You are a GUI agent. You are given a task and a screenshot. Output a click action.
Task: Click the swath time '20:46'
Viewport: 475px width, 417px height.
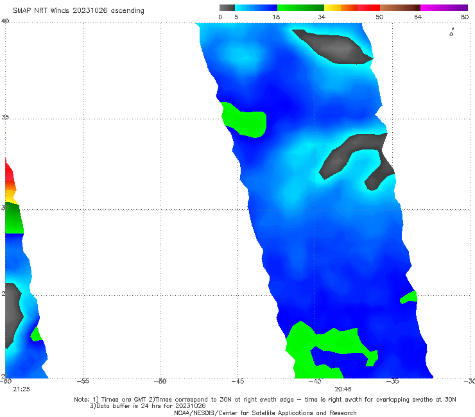coord(343,389)
